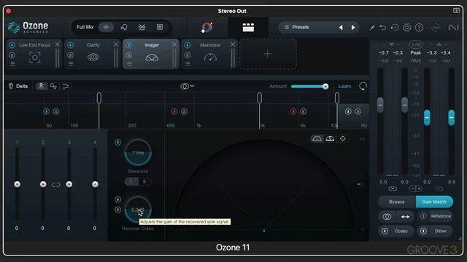
Task: Click the Gain Match button
Action: [434, 202]
